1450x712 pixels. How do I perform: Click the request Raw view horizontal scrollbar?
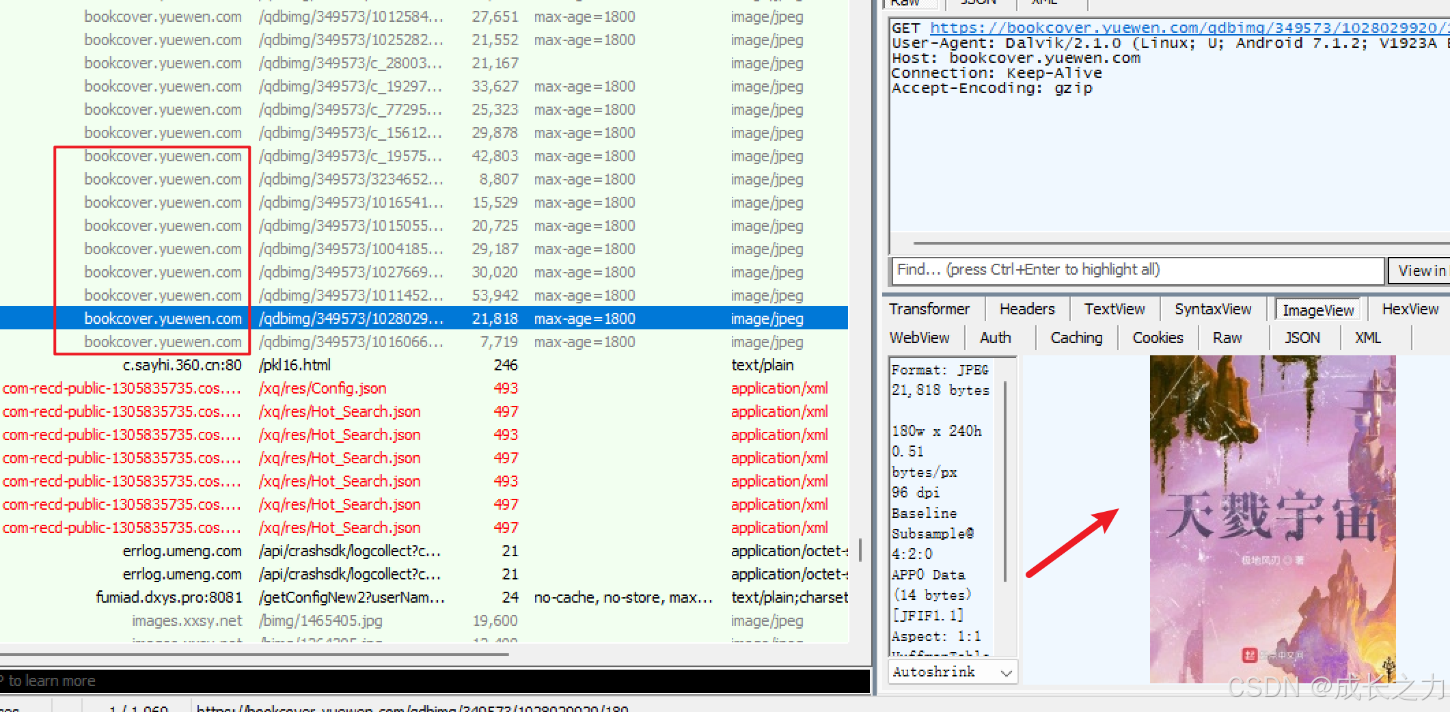pos(1181,243)
